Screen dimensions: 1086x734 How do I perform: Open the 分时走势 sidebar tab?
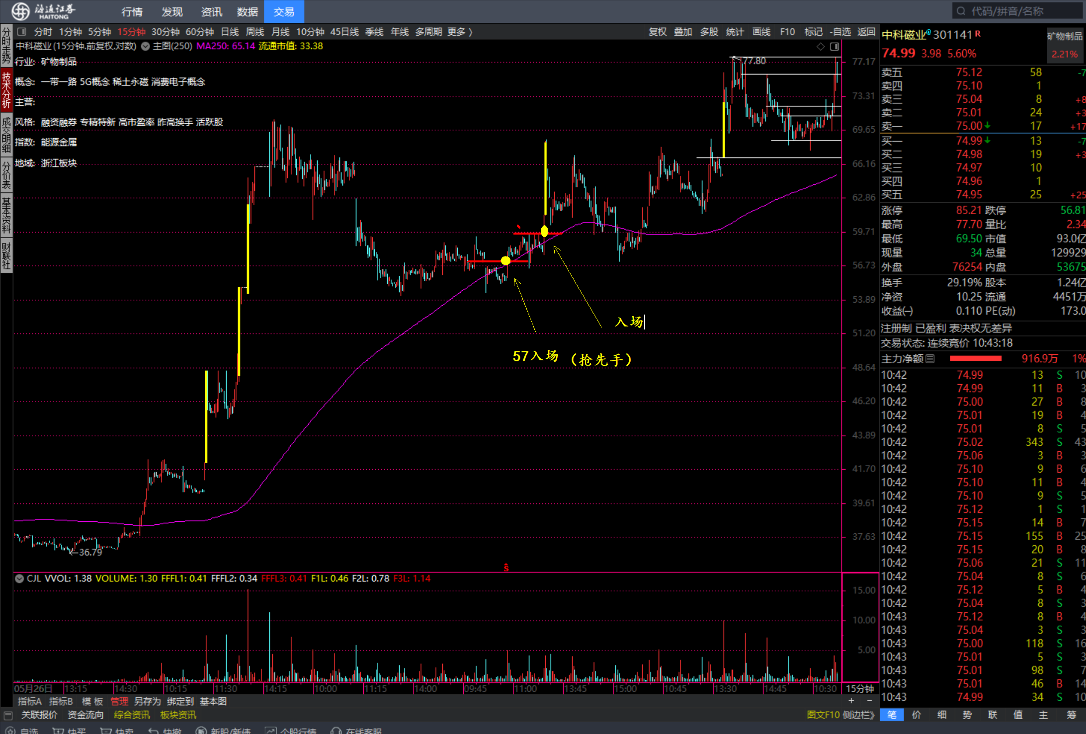pos(6,46)
